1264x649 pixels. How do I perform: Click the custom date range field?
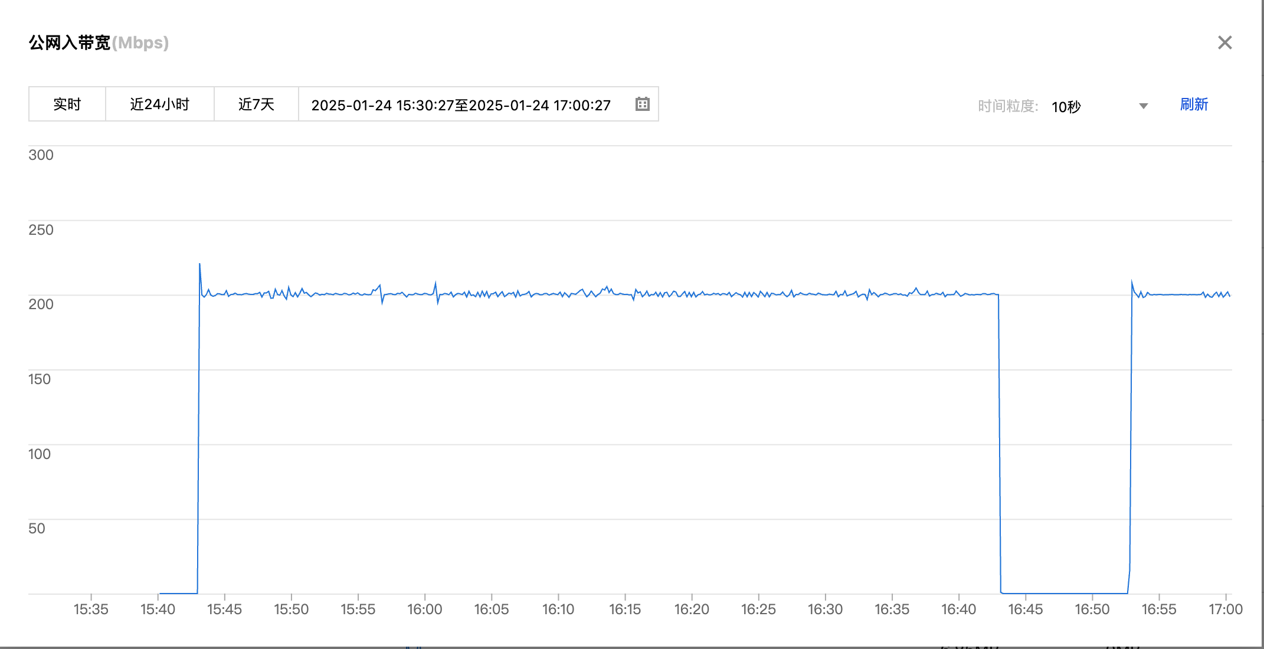[x=479, y=104]
